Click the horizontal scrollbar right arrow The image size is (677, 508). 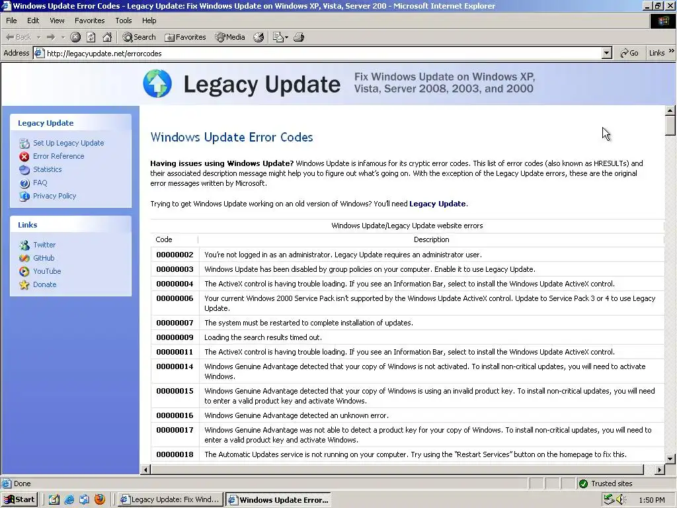(660, 470)
